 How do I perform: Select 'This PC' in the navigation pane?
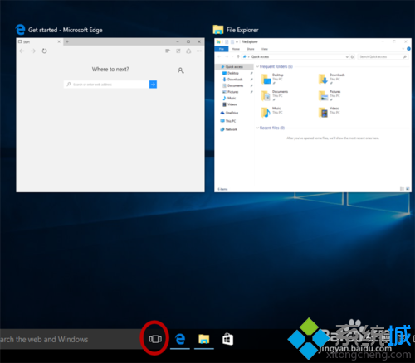pyautogui.click(x=231, y=121)
